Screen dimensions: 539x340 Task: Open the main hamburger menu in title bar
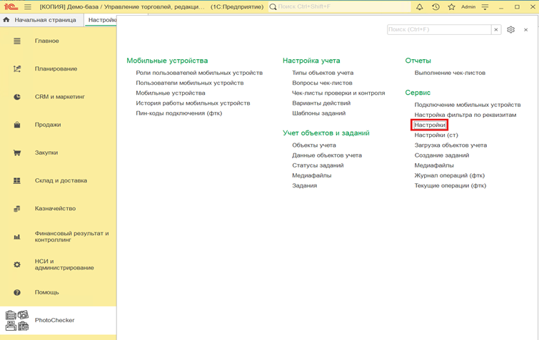pyautogui.click(x=27, y=6)
